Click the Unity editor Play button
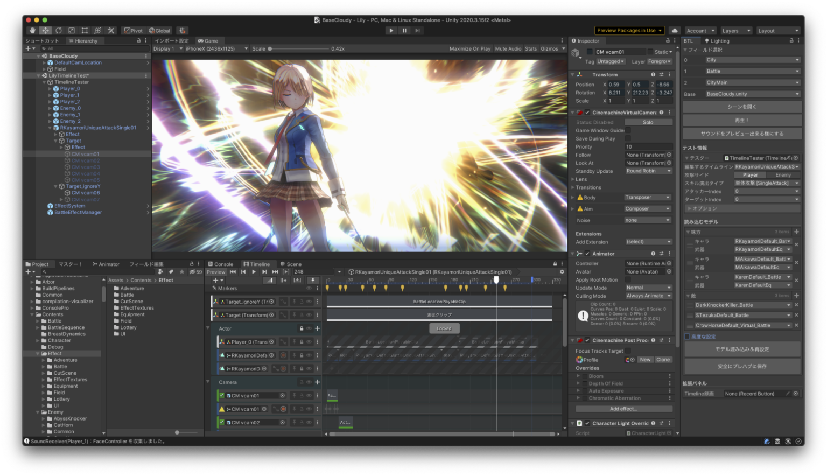The image size is (827, 476). pos(391,31)
